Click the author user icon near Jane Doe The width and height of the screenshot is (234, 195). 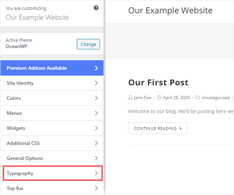pyautogui.click(x=130, y=97)
